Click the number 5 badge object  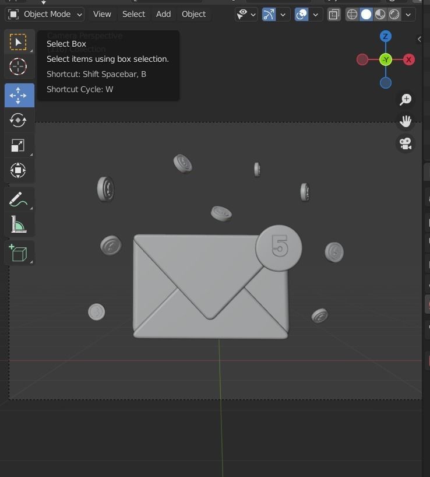[x=279, y=248]
